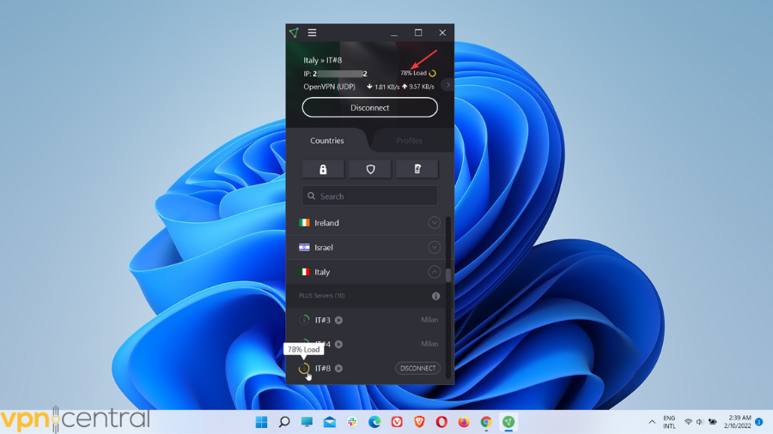
Task: Toggle Secure Core lock button
Action: (x=323, y=169)
